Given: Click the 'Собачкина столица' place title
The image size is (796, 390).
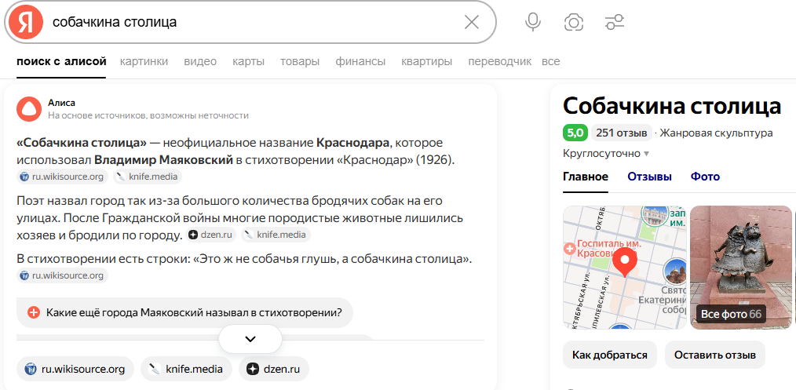Looking at the screenshot, I should (x=672, y=106).
